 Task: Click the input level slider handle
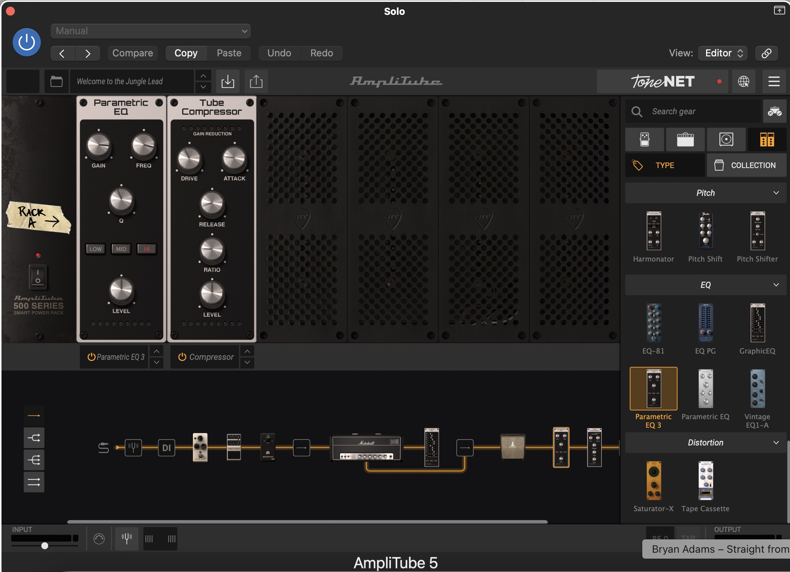coord(45,546)
